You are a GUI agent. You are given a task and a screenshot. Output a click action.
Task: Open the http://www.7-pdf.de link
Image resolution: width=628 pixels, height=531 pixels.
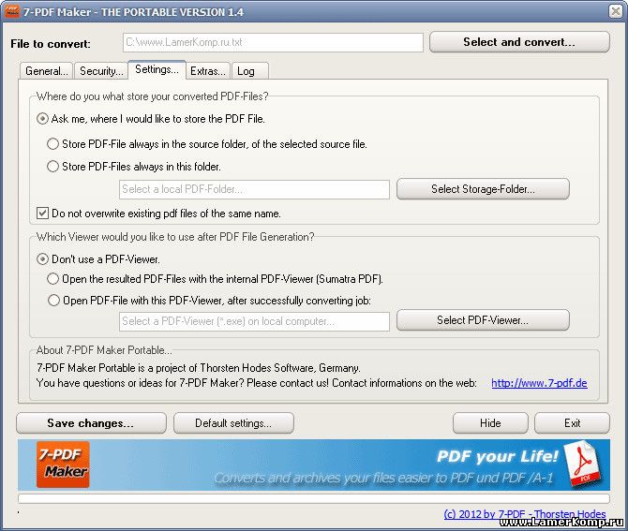click(539, 383)
